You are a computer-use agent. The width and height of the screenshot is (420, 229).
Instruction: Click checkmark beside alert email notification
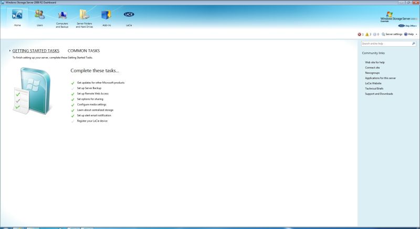tap(72, 116)
